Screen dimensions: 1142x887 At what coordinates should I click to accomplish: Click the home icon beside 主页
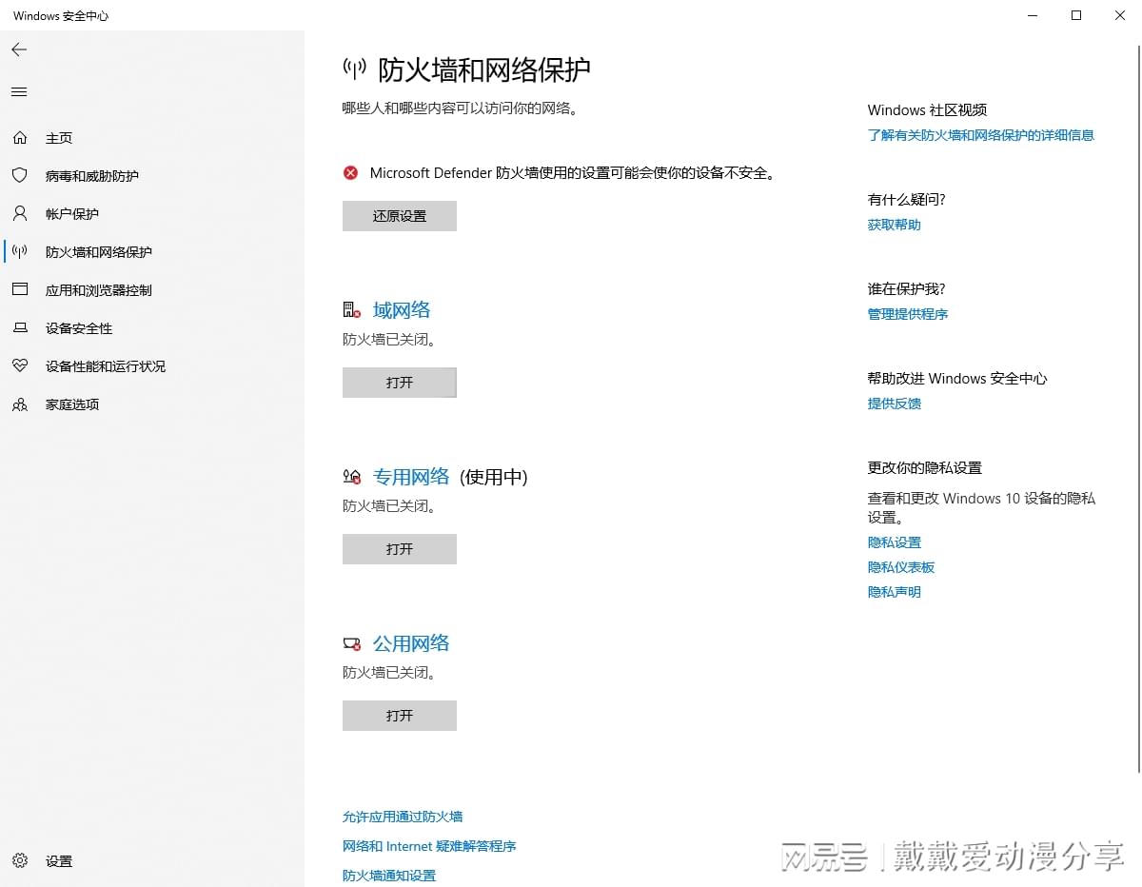20,138
